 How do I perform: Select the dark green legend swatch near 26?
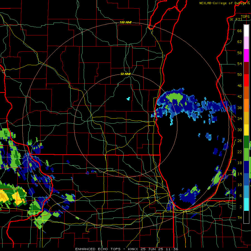[246, 142]
